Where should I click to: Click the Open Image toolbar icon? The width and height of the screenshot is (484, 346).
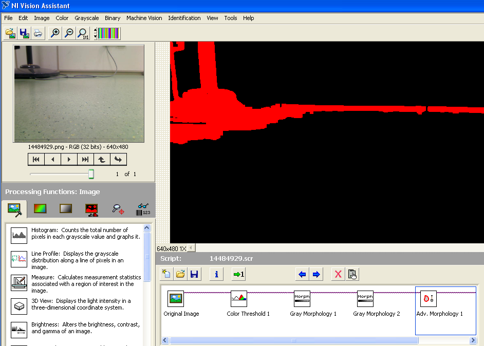(x=10, y=33)
